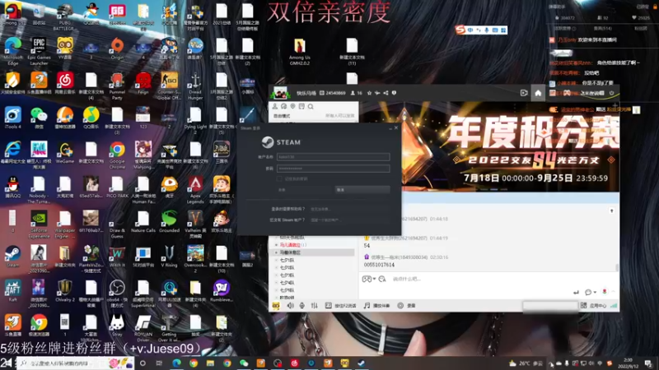
Task: Click the Windows taskbar search box
Action: click(x=76, y=363)
